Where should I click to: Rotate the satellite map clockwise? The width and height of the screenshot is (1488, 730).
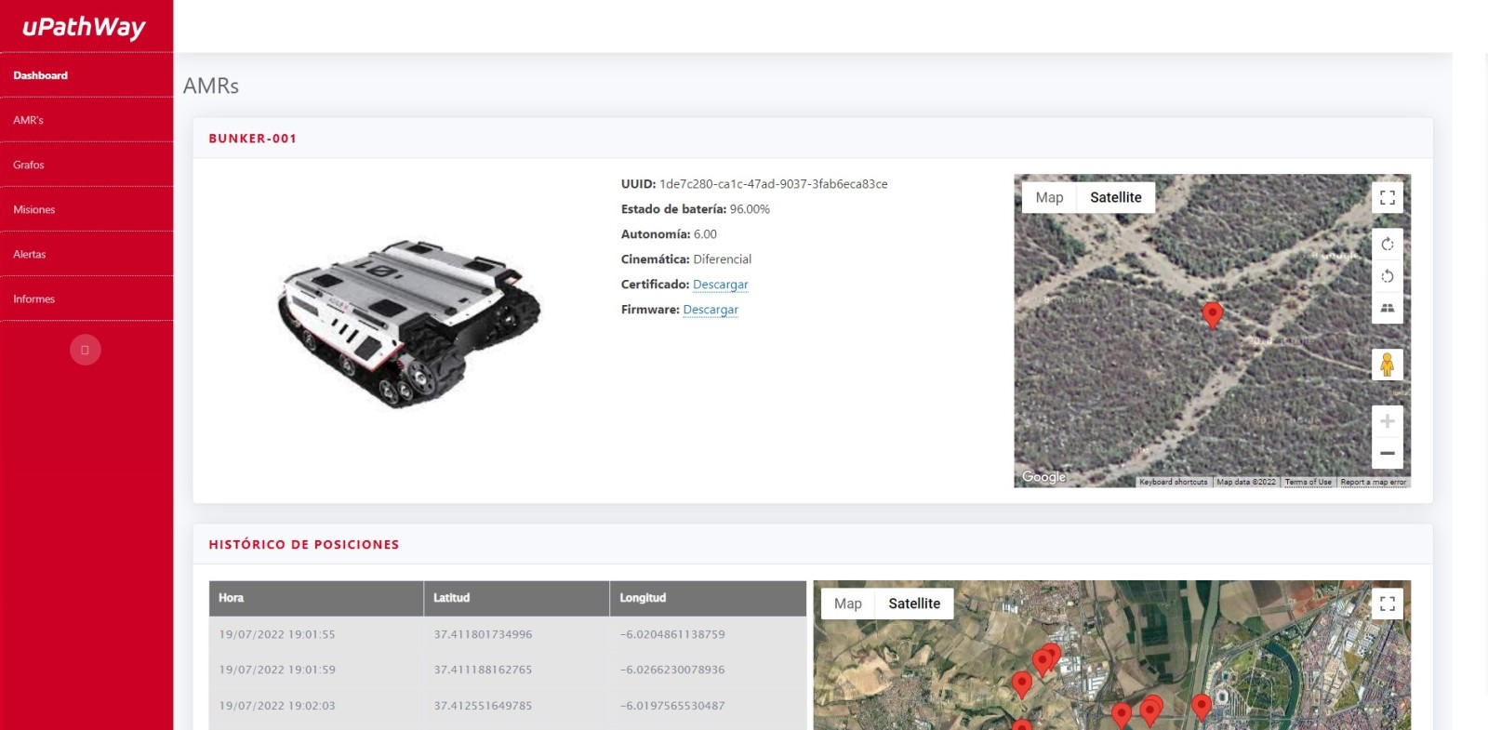(x=1387, y=245)
